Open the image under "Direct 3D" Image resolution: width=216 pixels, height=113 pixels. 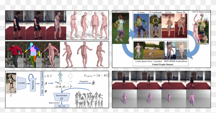[181, 26]
